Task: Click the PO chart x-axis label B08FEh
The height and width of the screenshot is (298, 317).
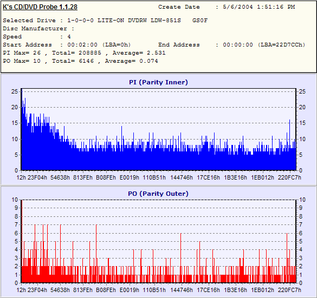Action: [x=106, y=290]
